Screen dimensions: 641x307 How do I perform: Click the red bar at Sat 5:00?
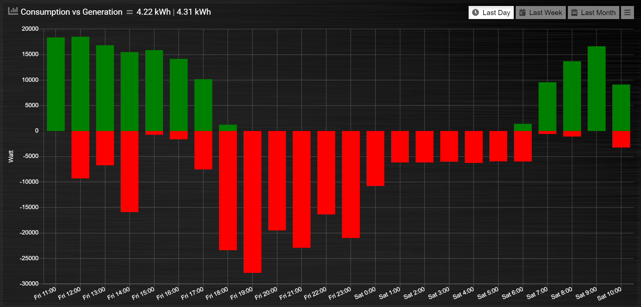[498, 146]
